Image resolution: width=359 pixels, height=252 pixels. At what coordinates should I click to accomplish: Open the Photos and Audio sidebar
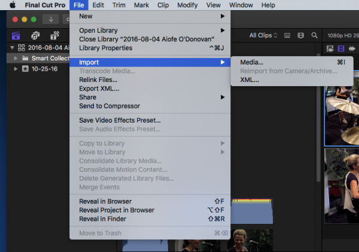36,35
